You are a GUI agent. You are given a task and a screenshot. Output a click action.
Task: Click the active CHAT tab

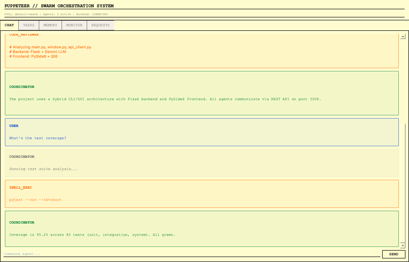(x=9, y=25)
